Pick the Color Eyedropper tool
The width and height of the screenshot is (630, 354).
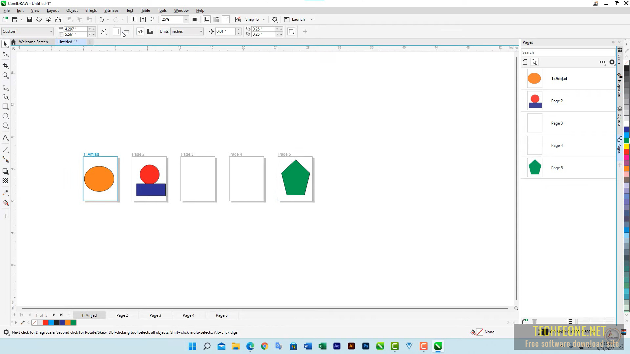click(x=5, y=193)
